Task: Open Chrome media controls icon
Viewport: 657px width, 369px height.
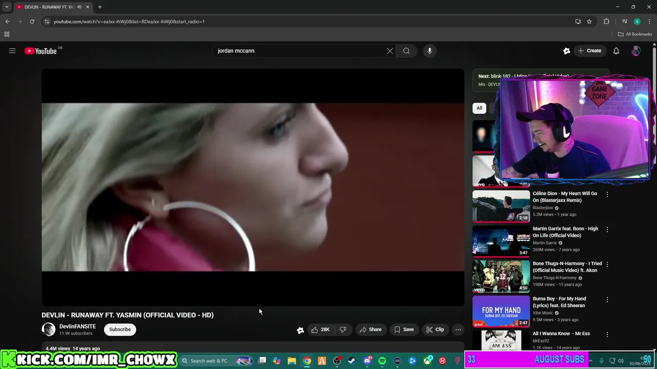Action: point(625,22)
